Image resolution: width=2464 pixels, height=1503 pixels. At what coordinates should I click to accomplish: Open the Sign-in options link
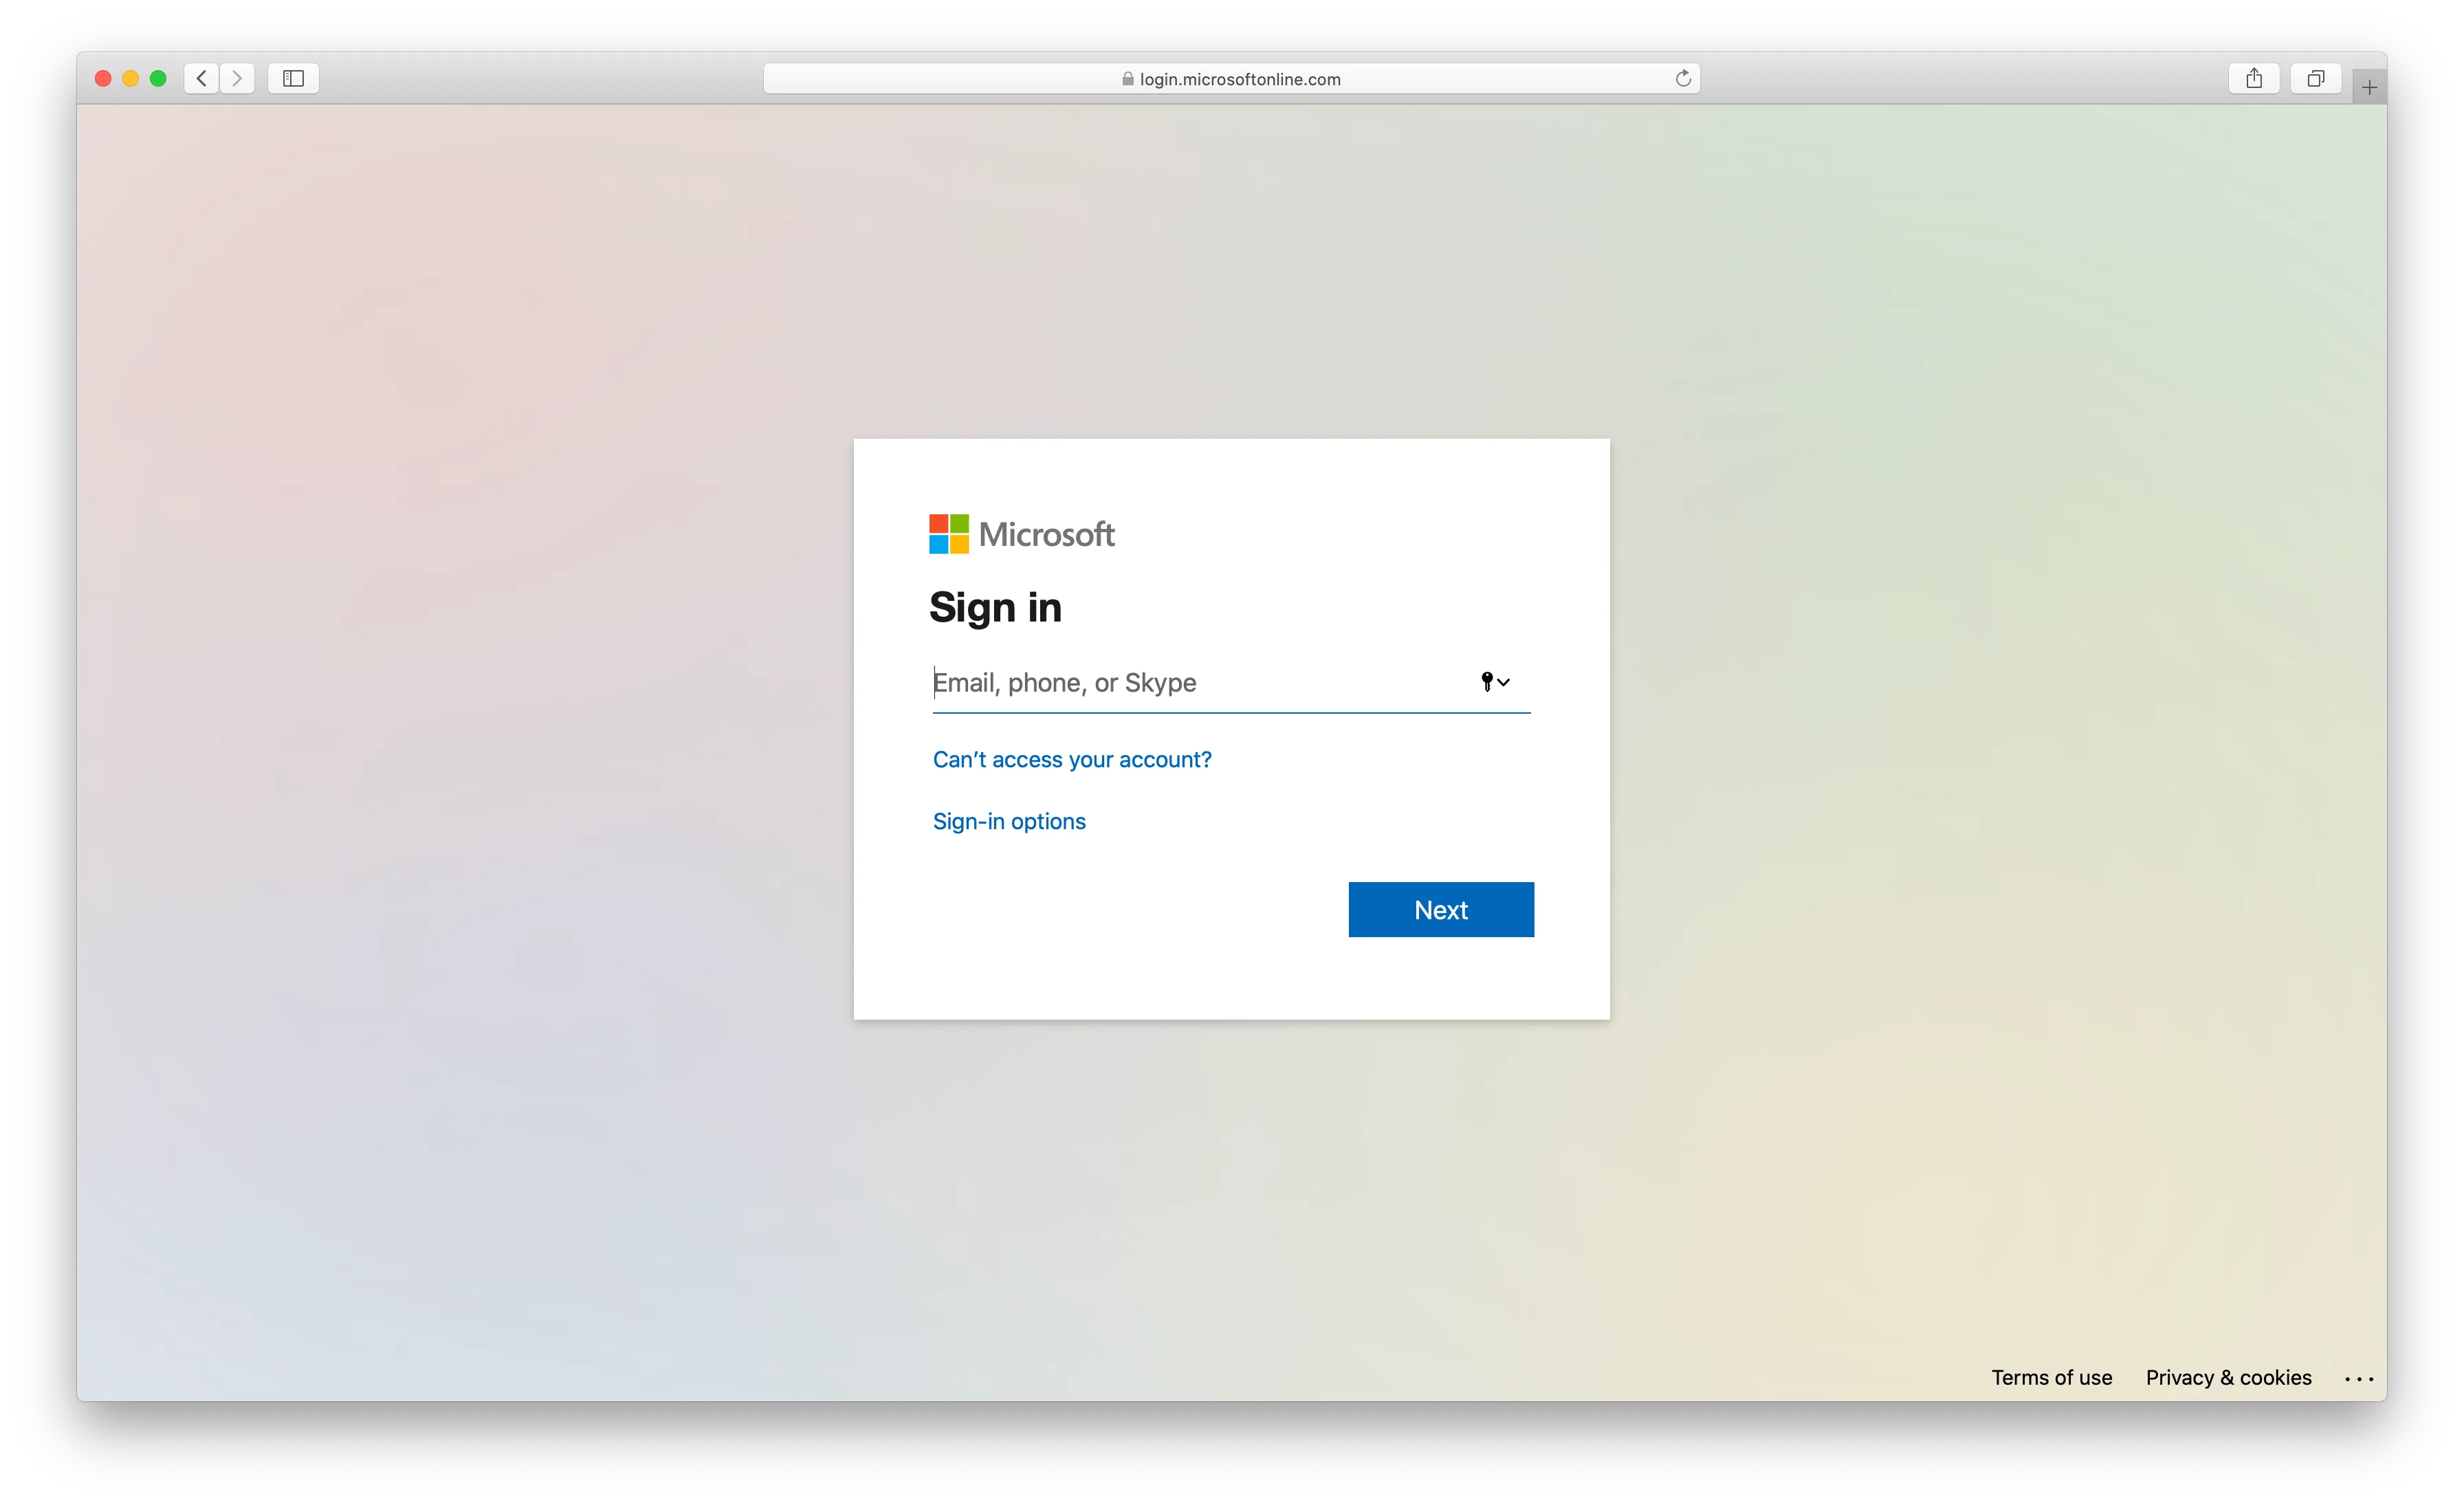click(x=1008, y=821)
